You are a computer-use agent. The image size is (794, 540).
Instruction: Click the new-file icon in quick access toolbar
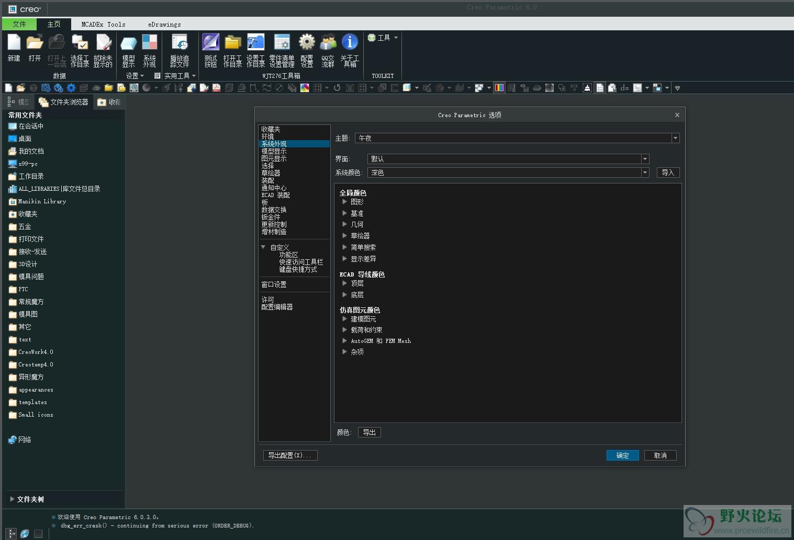[x=8, y=88]
